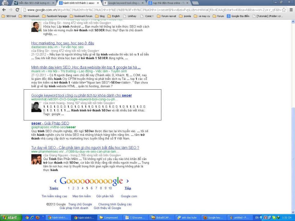Go to the previous page via Trước
Screen dimensions: 295x221
coord(54,188)
